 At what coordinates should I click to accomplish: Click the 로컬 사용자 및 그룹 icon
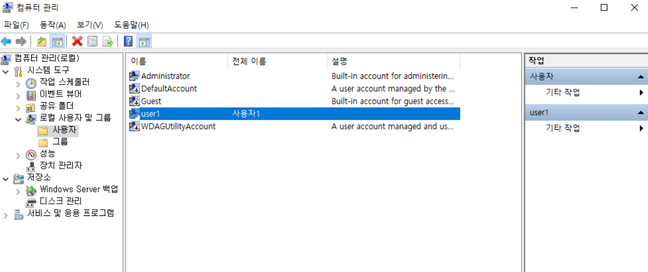(x=31, y=120)
